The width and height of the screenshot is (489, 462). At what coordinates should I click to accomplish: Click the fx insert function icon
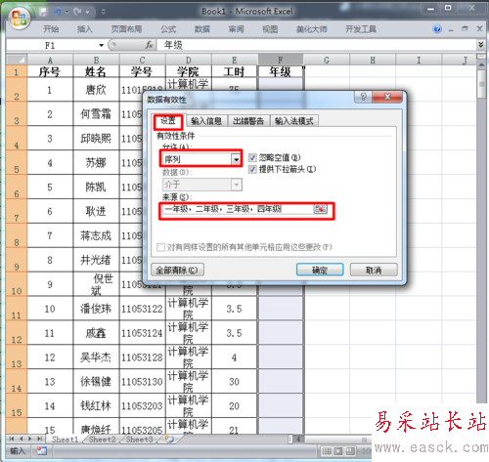pos(149,45)
